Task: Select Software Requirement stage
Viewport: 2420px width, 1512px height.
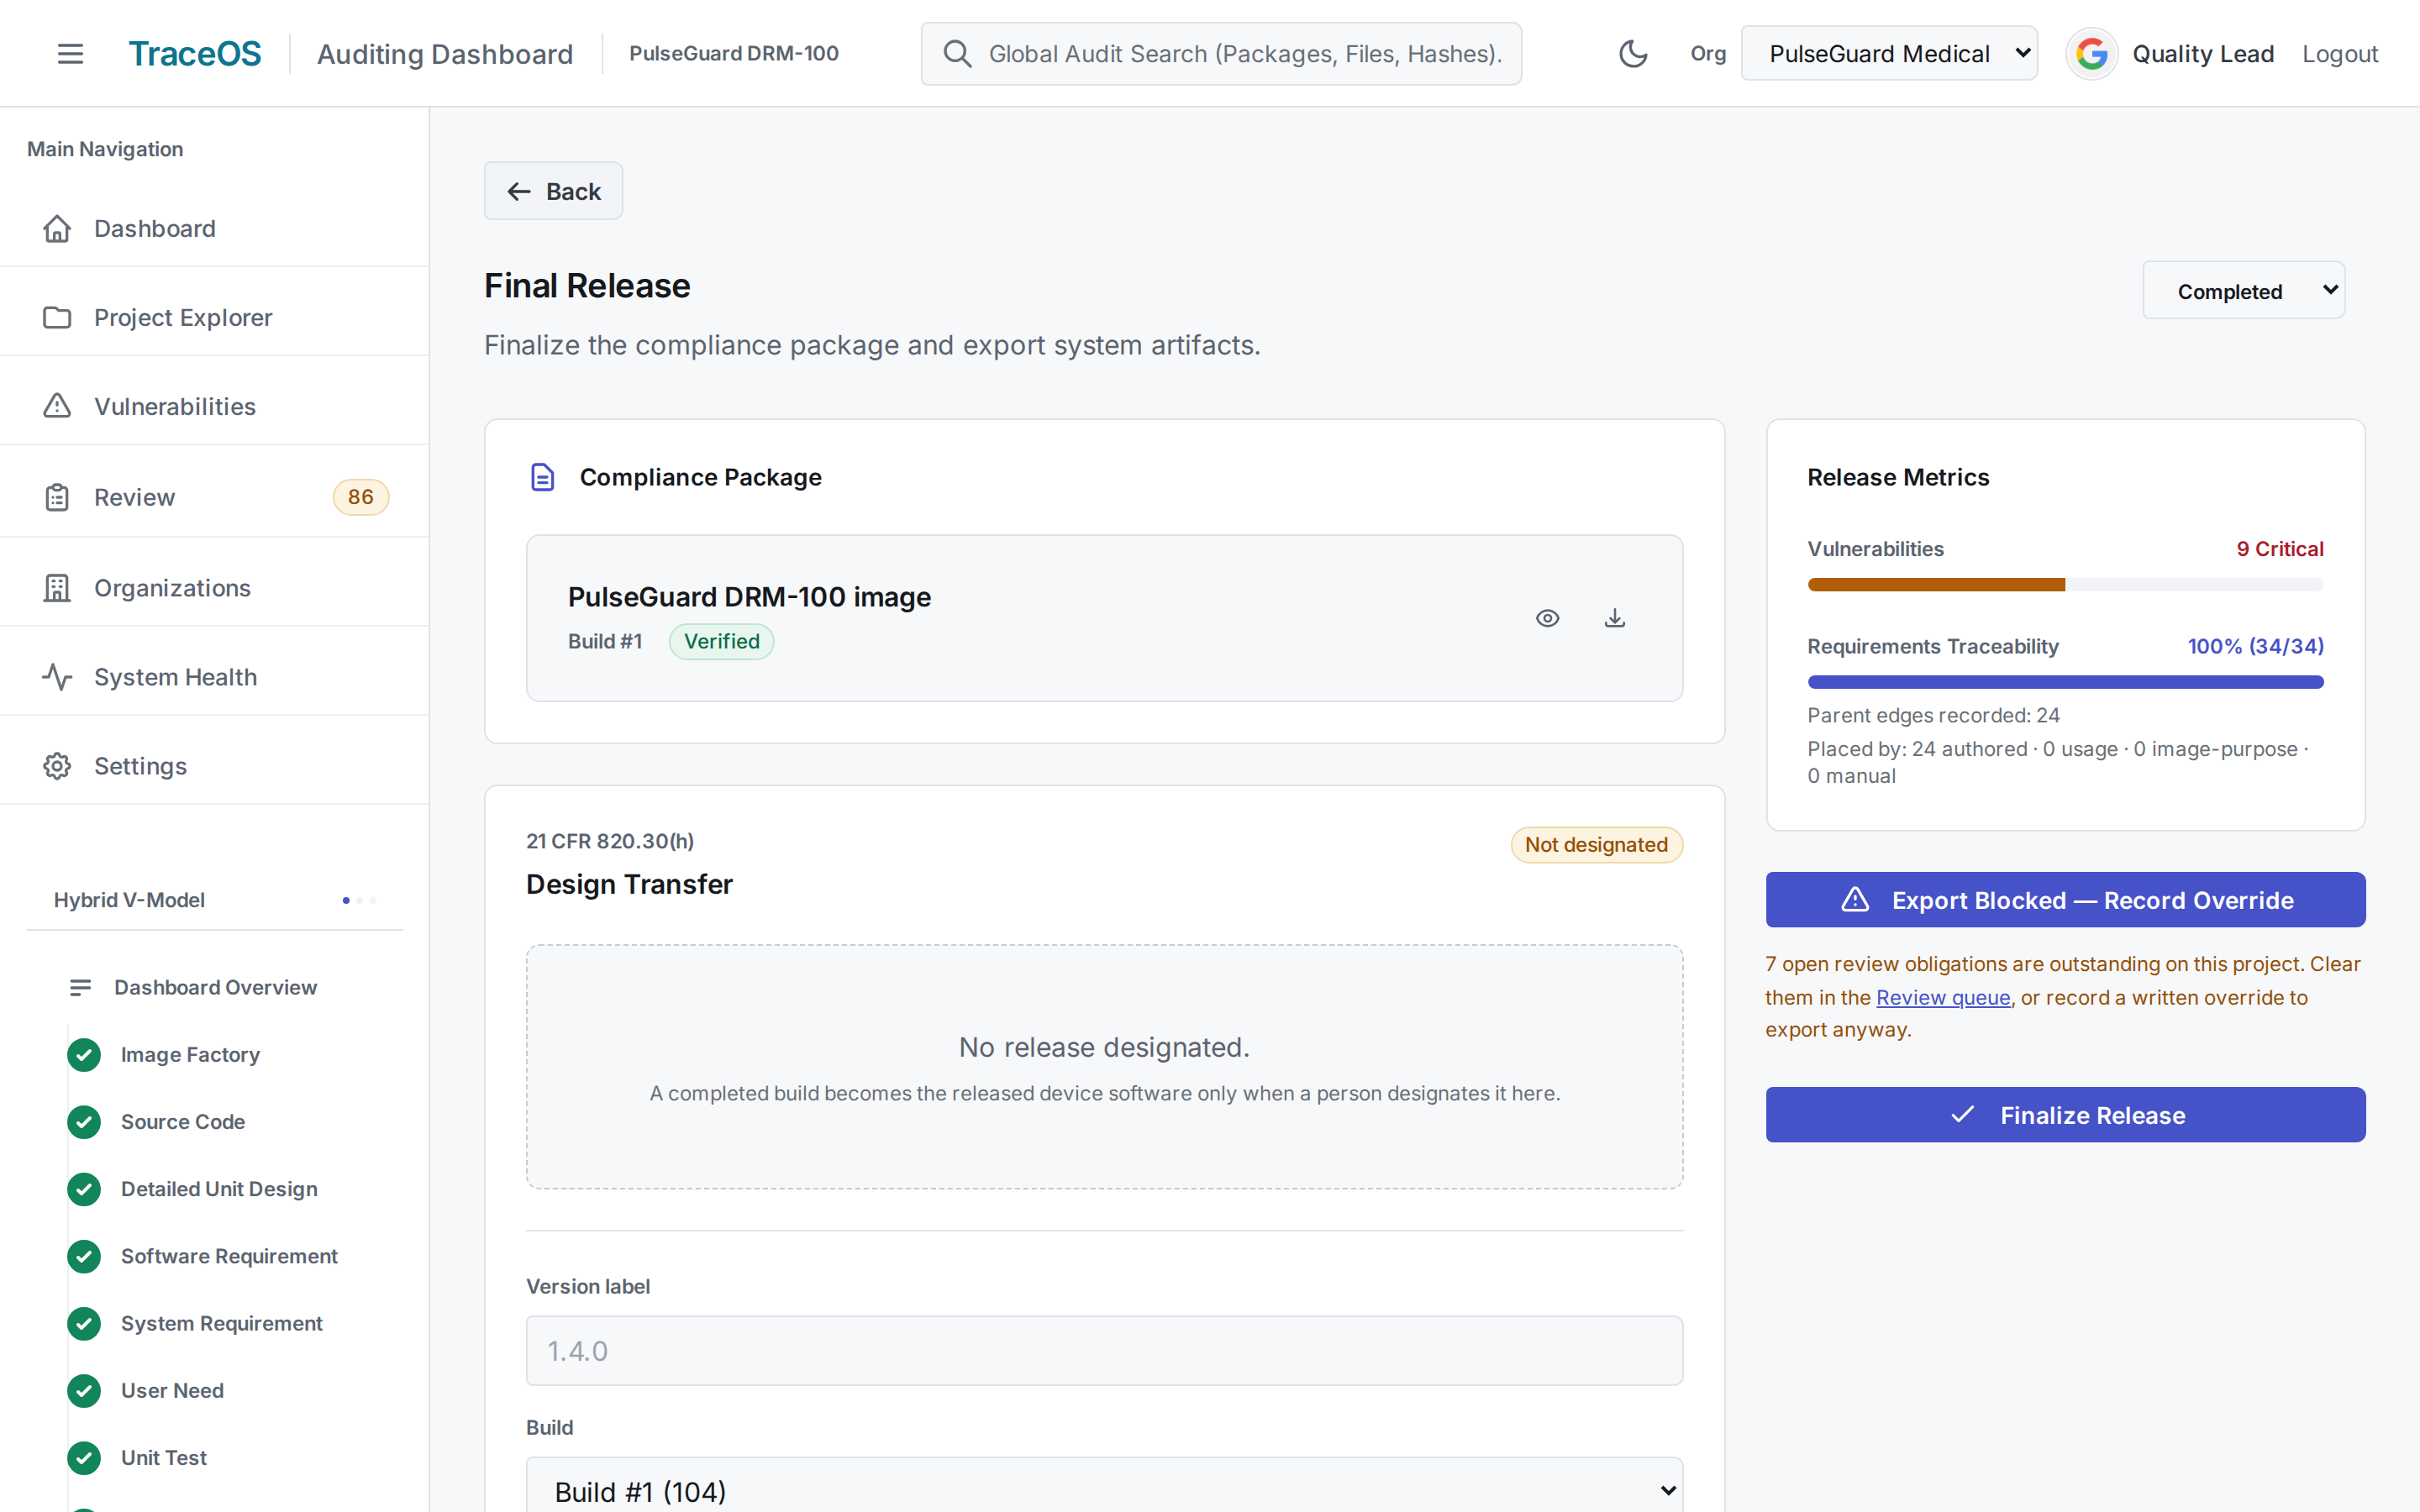Action: click(228, 1256)
